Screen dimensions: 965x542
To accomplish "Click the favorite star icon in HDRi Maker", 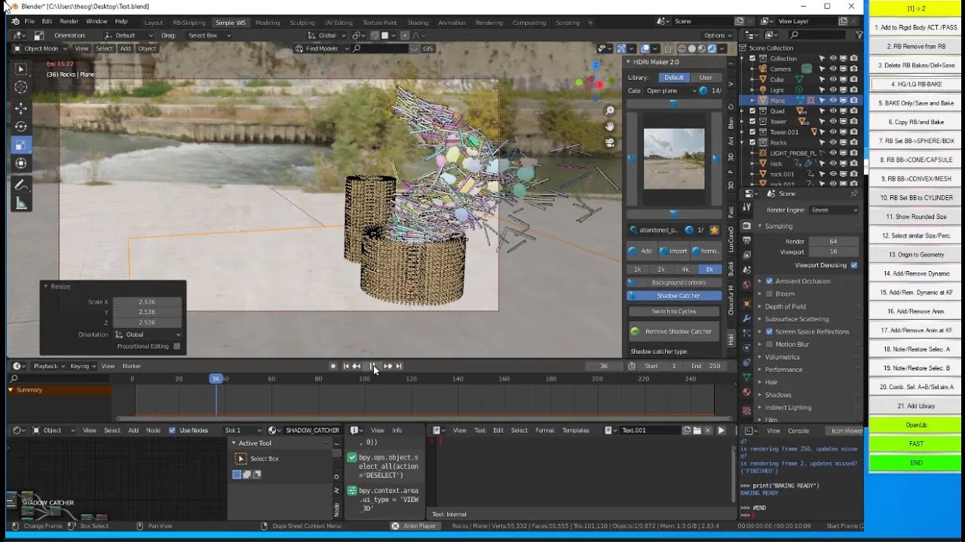I will tap(714, 230).
